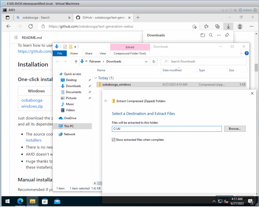Select the GitHub oobabooga browser tab

coord(104,17)
